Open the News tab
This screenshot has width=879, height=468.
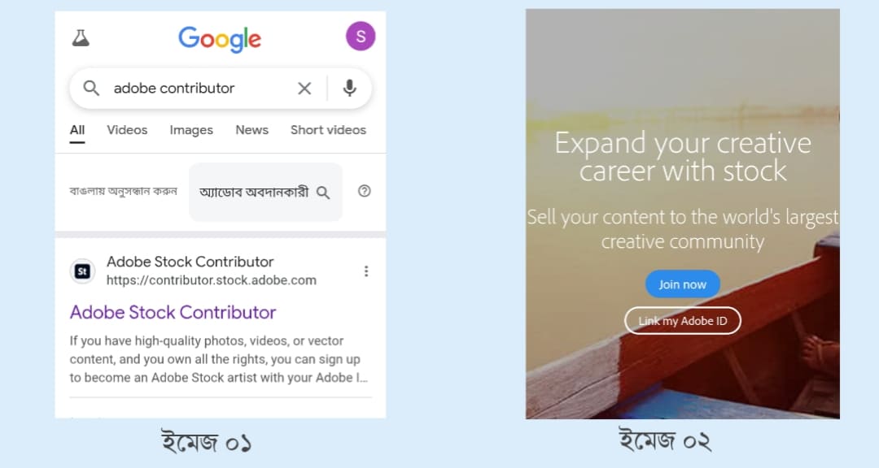pos(251,130)
